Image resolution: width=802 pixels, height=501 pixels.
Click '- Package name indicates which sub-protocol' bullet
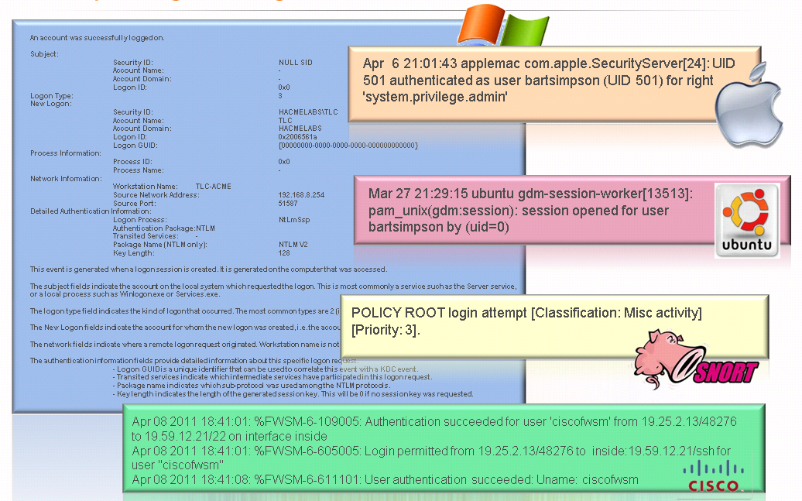(x=251, y=386)
